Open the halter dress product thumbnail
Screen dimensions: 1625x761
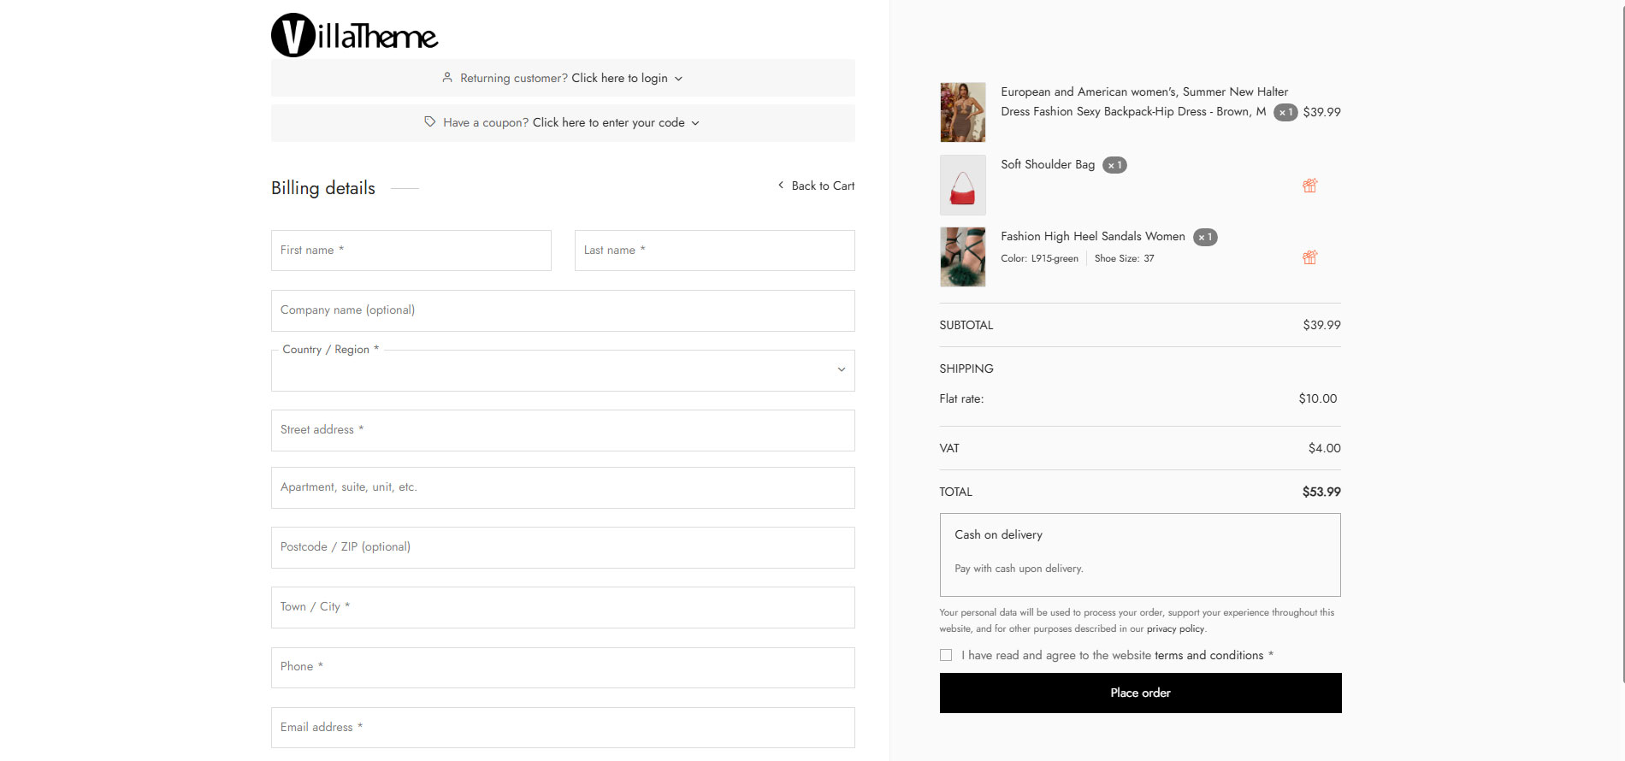pyautogui.click(x=962, y=112)
